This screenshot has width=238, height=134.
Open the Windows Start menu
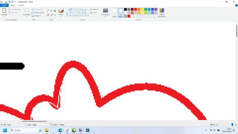pos(5,130)
